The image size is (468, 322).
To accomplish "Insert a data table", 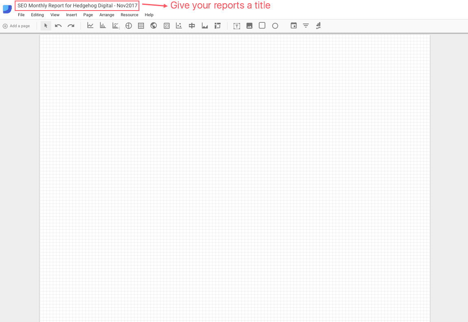I will pos(141,25).
